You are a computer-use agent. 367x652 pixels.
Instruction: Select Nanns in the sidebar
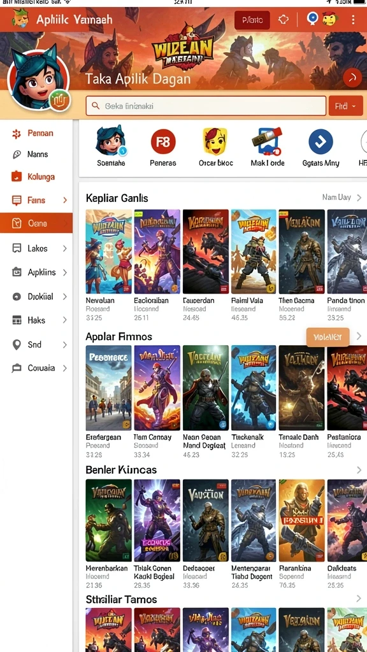click(36, 154)
